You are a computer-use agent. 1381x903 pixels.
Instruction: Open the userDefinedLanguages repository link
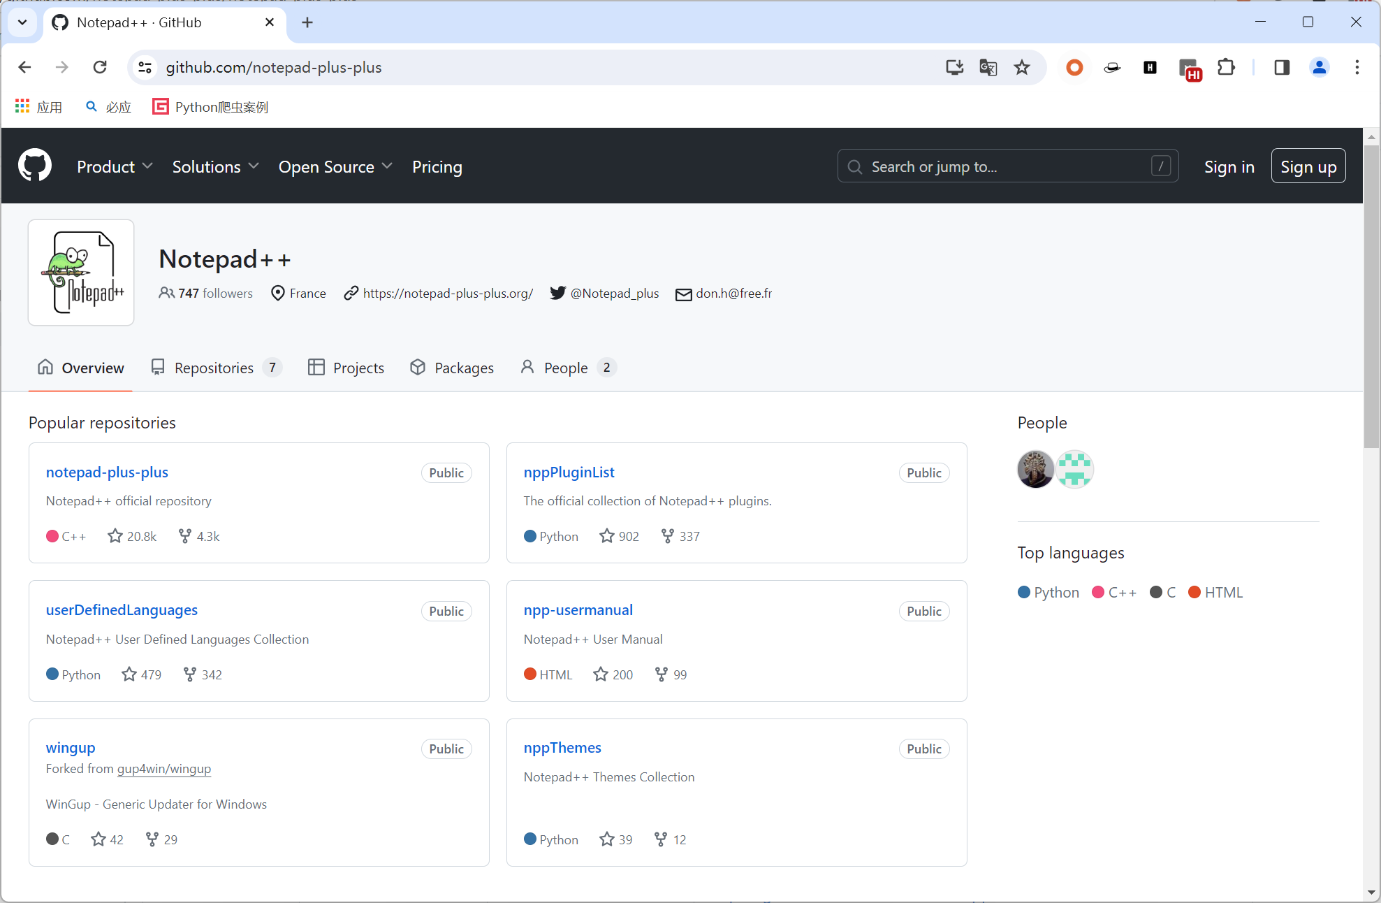(122, 610)
